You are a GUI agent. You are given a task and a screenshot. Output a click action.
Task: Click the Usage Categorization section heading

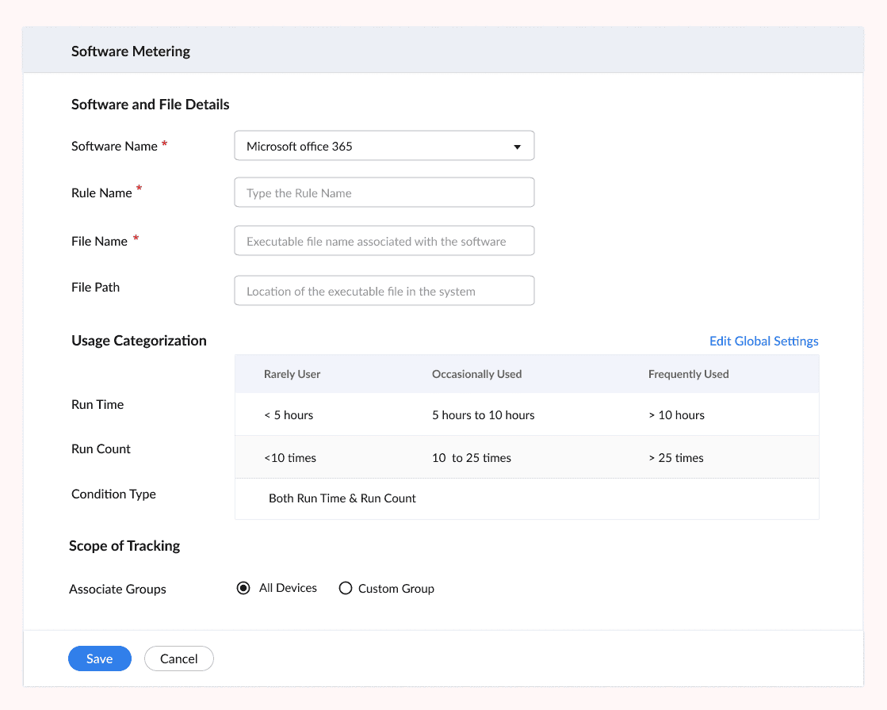pos(139,341)
